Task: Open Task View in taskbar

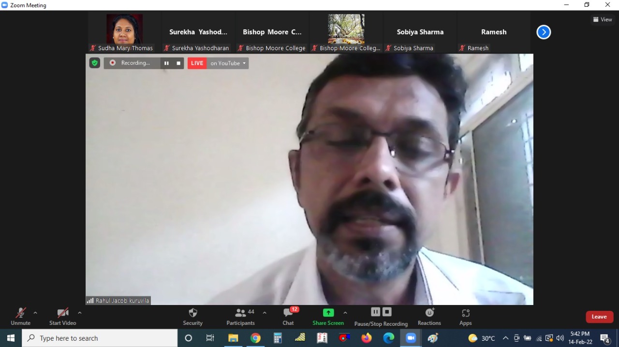Action: [210, 338]
